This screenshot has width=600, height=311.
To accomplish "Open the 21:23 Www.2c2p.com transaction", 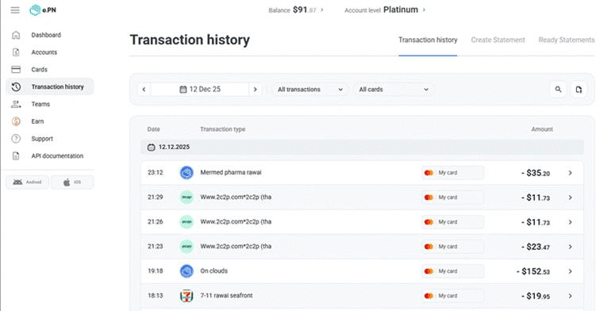I will (362, 247).
